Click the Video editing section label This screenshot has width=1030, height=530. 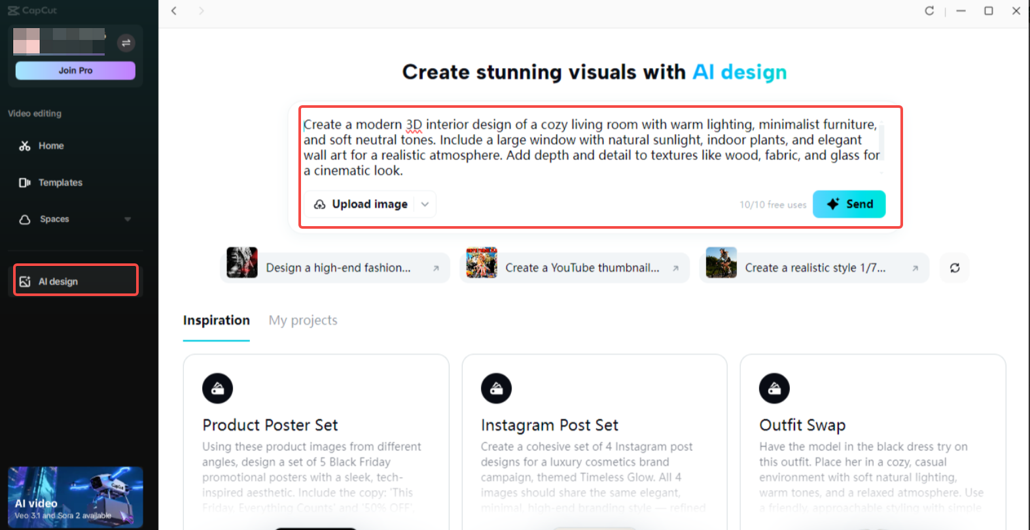pos(35,113)
